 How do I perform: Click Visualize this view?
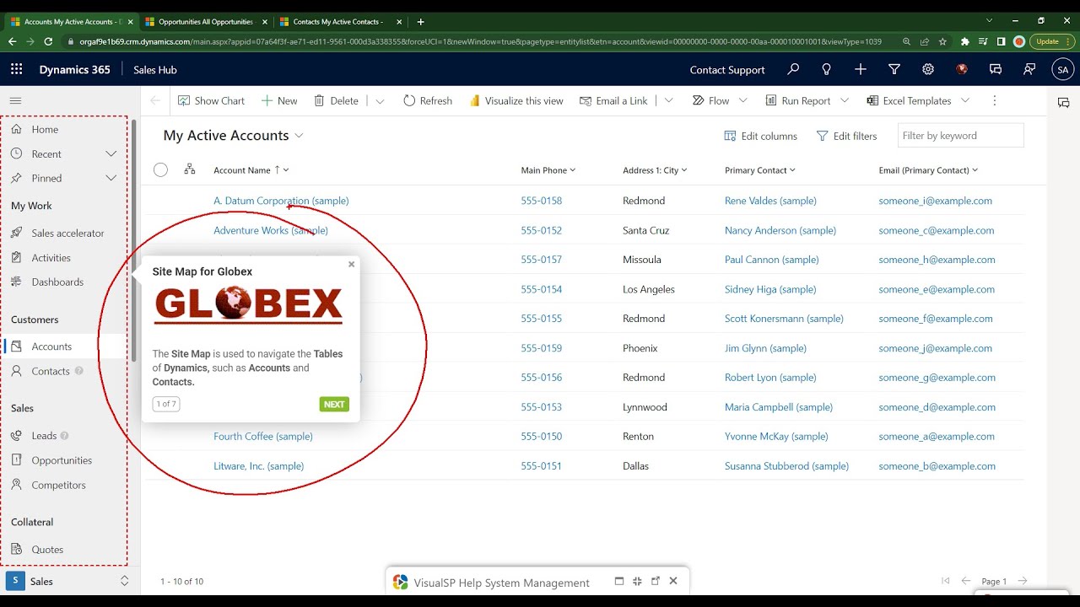coord(516,100)
